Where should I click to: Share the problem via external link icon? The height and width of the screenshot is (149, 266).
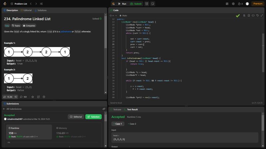click(38, 97)
